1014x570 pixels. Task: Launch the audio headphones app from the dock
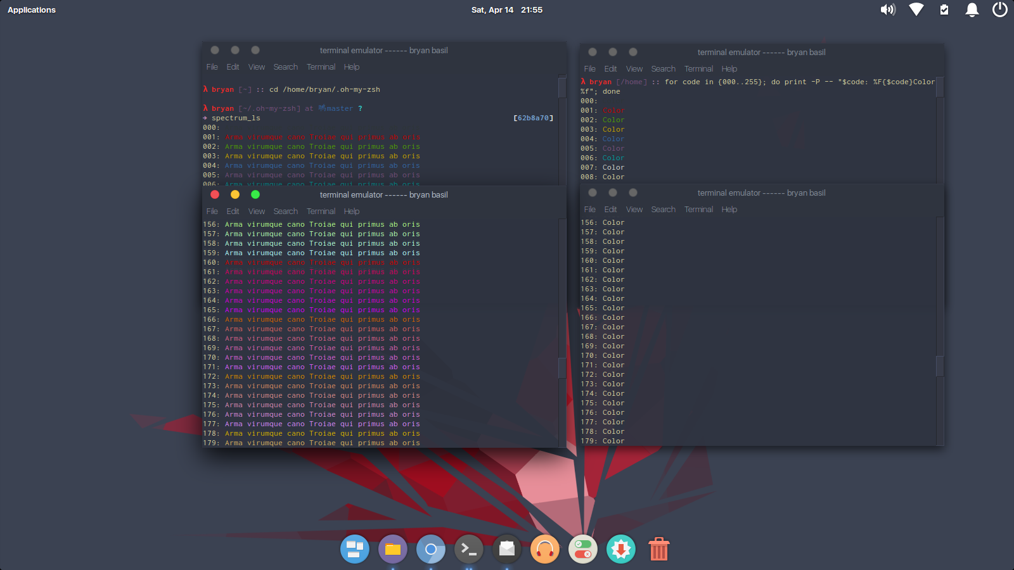coord(544,549)
